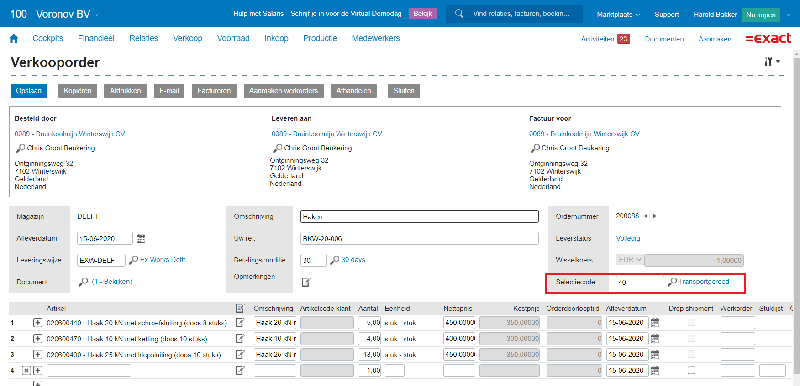Open the calendar for line 3's Afleverdatum
Viewport: 800px width, 386px height.
(655, 355)
